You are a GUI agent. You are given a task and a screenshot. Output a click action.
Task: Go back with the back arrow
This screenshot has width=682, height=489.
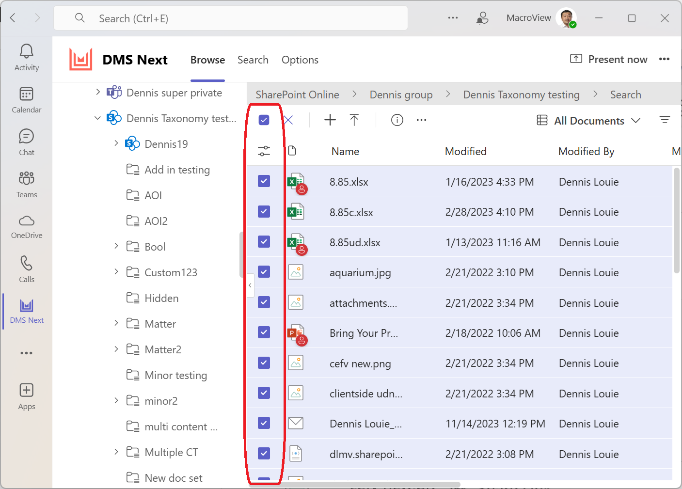pyautogui.click(x=13, y=18)
